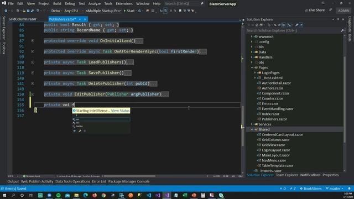Open the Output panel tab
This screenshot has width=354, height=199.
coord(13,181)
